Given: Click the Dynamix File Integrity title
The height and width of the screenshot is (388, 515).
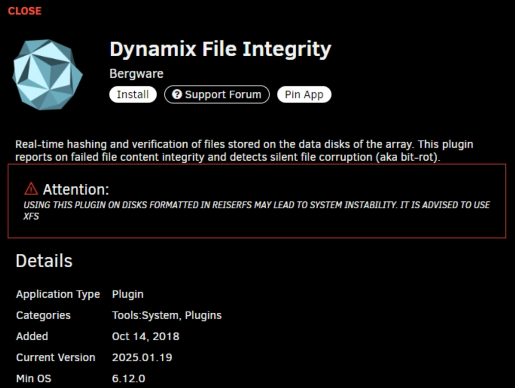Looking at the screenshot, I should pos(220,49).
